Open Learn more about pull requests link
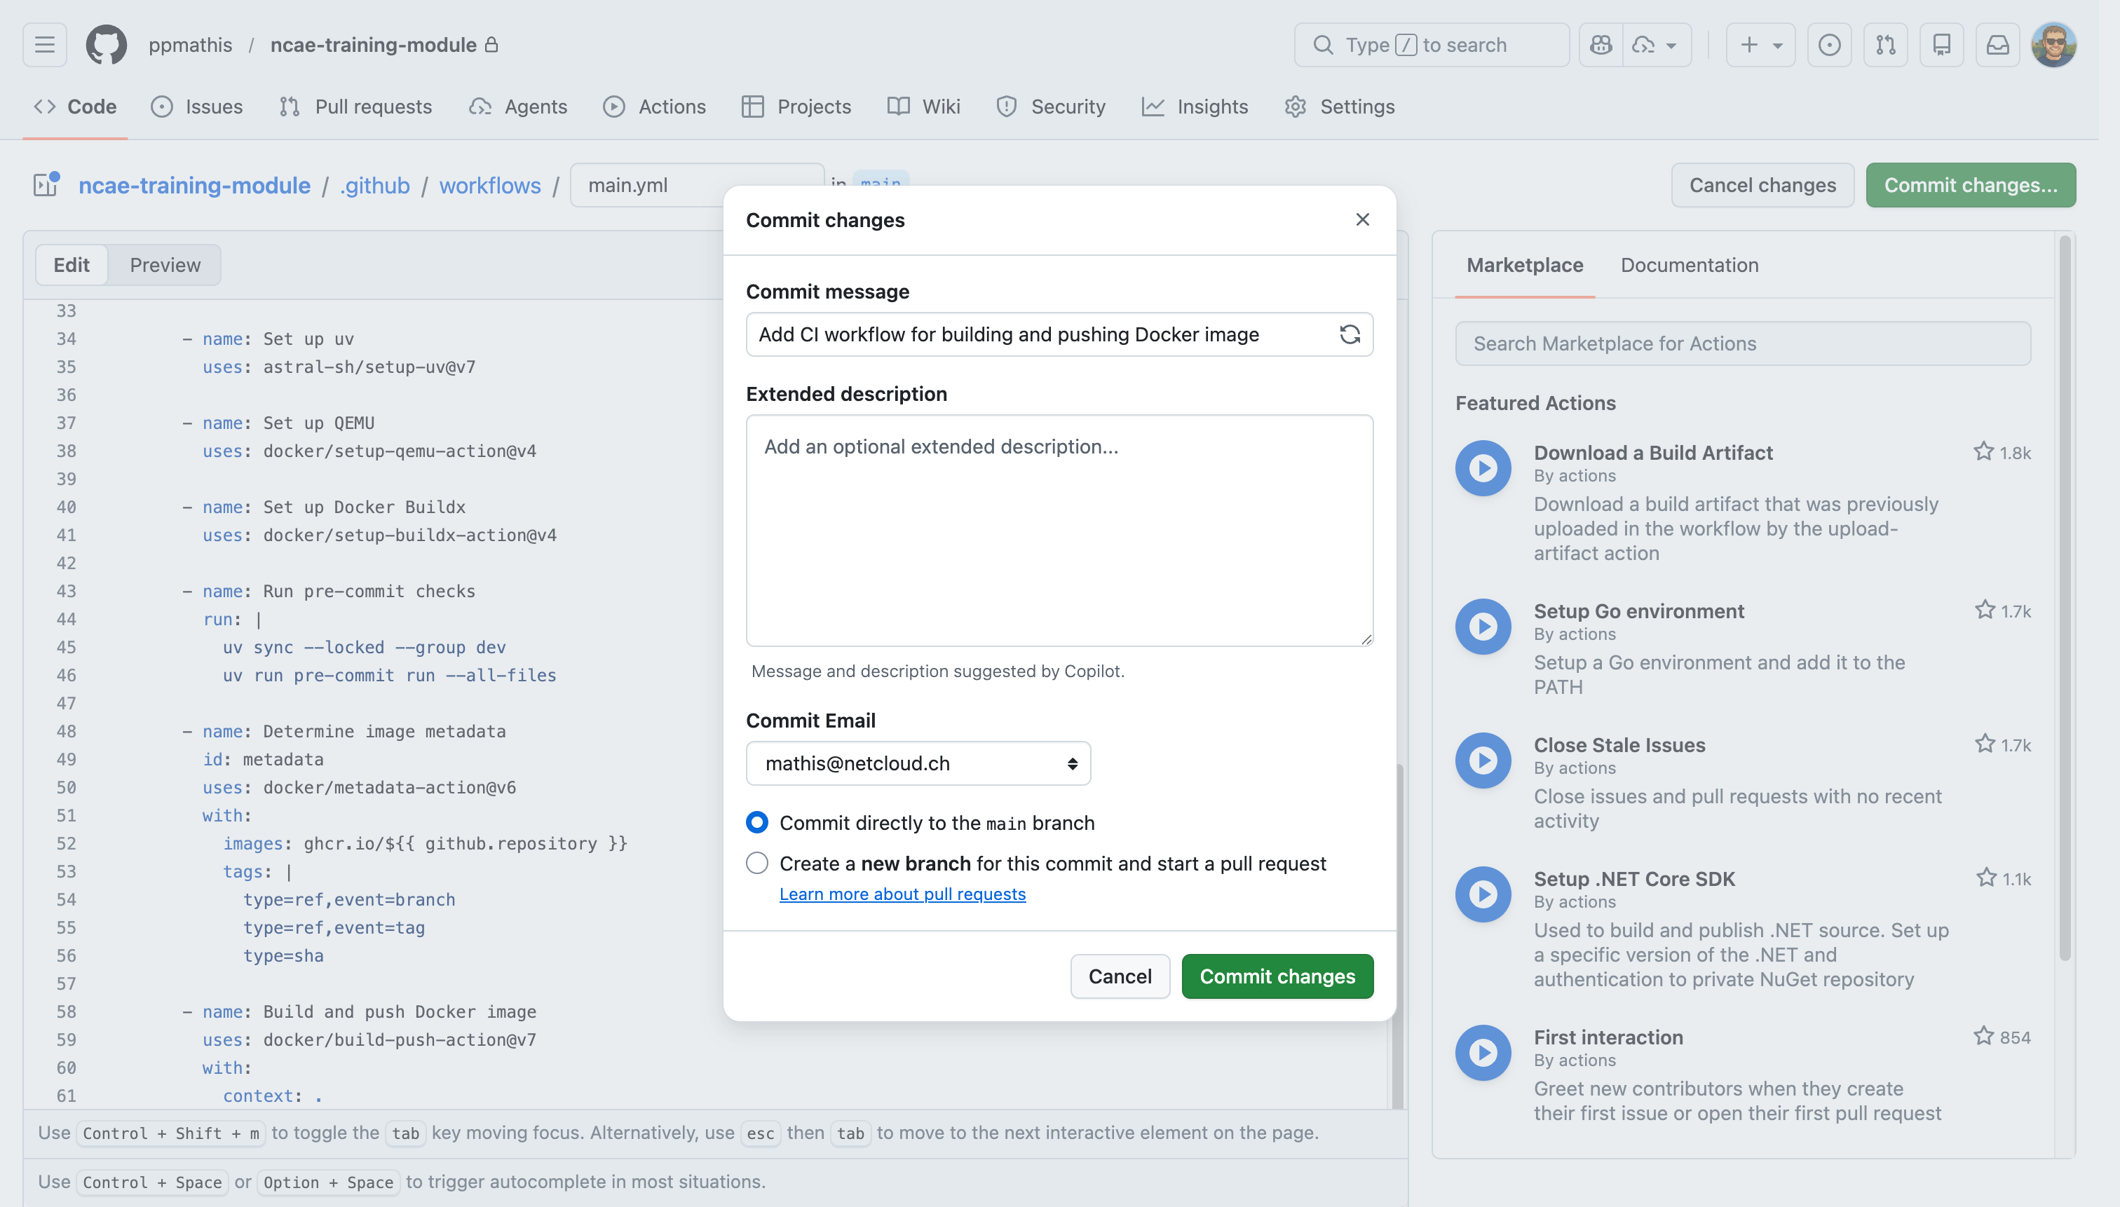This screenshot has width=2120, height=1207. tap(902, 894)
